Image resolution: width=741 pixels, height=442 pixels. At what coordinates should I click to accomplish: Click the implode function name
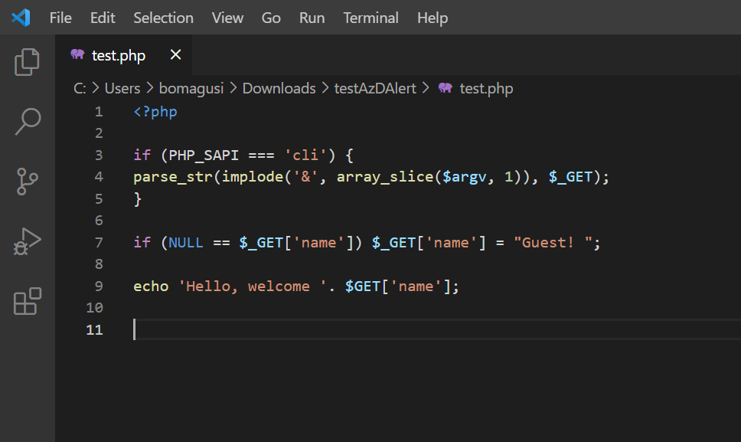[x=253, y=177]
